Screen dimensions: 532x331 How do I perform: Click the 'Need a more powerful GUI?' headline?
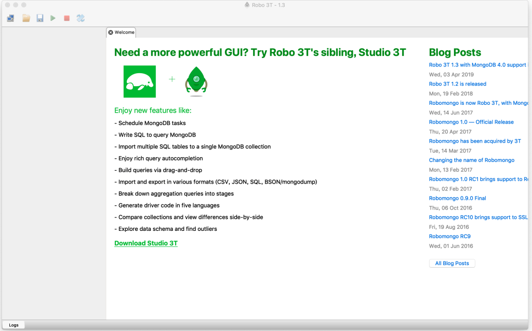[x=260, y=52]
